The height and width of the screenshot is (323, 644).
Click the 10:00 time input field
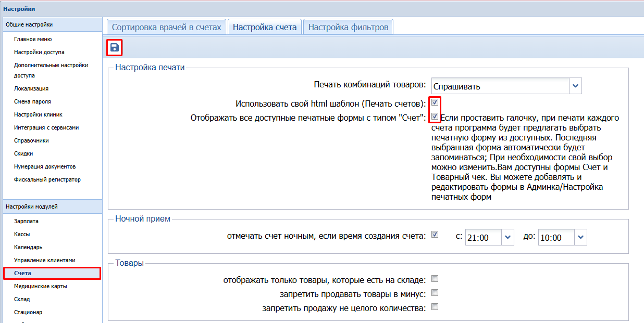pos(556,237)
